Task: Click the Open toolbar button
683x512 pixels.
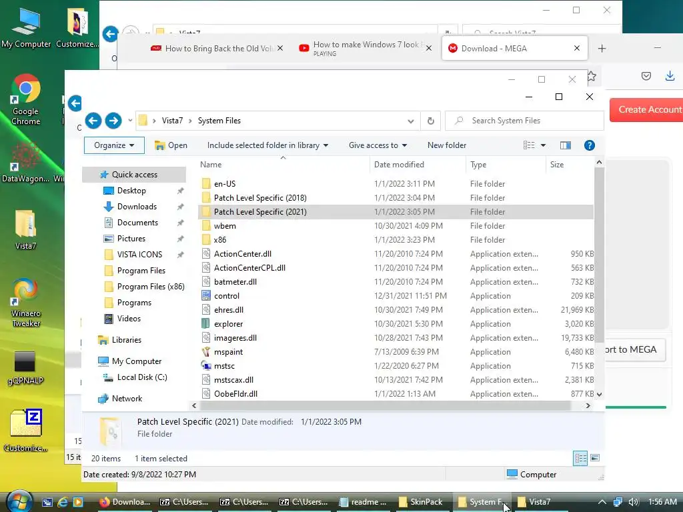Action: 171,145
